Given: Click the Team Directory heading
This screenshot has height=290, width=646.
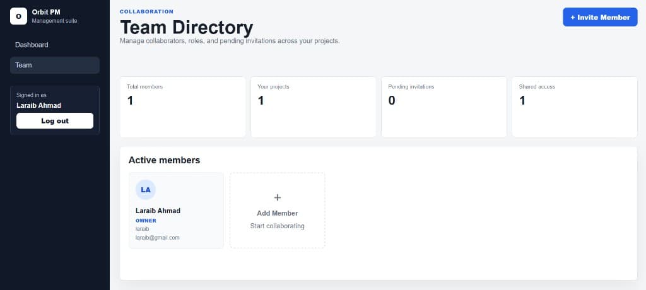Looking at the screenshot, I should pyautogui.click(x=187, y=28).
